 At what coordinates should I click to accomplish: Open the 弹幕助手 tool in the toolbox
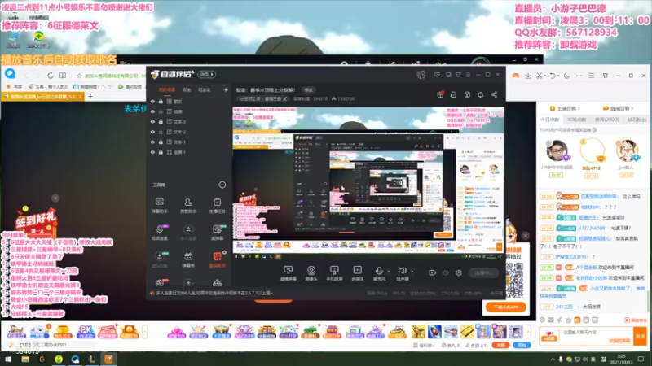[x=159, y=206]
